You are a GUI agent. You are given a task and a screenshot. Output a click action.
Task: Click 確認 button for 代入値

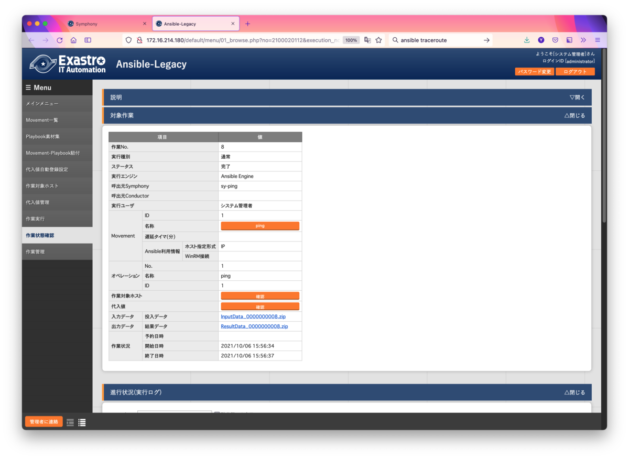point(260,307)
